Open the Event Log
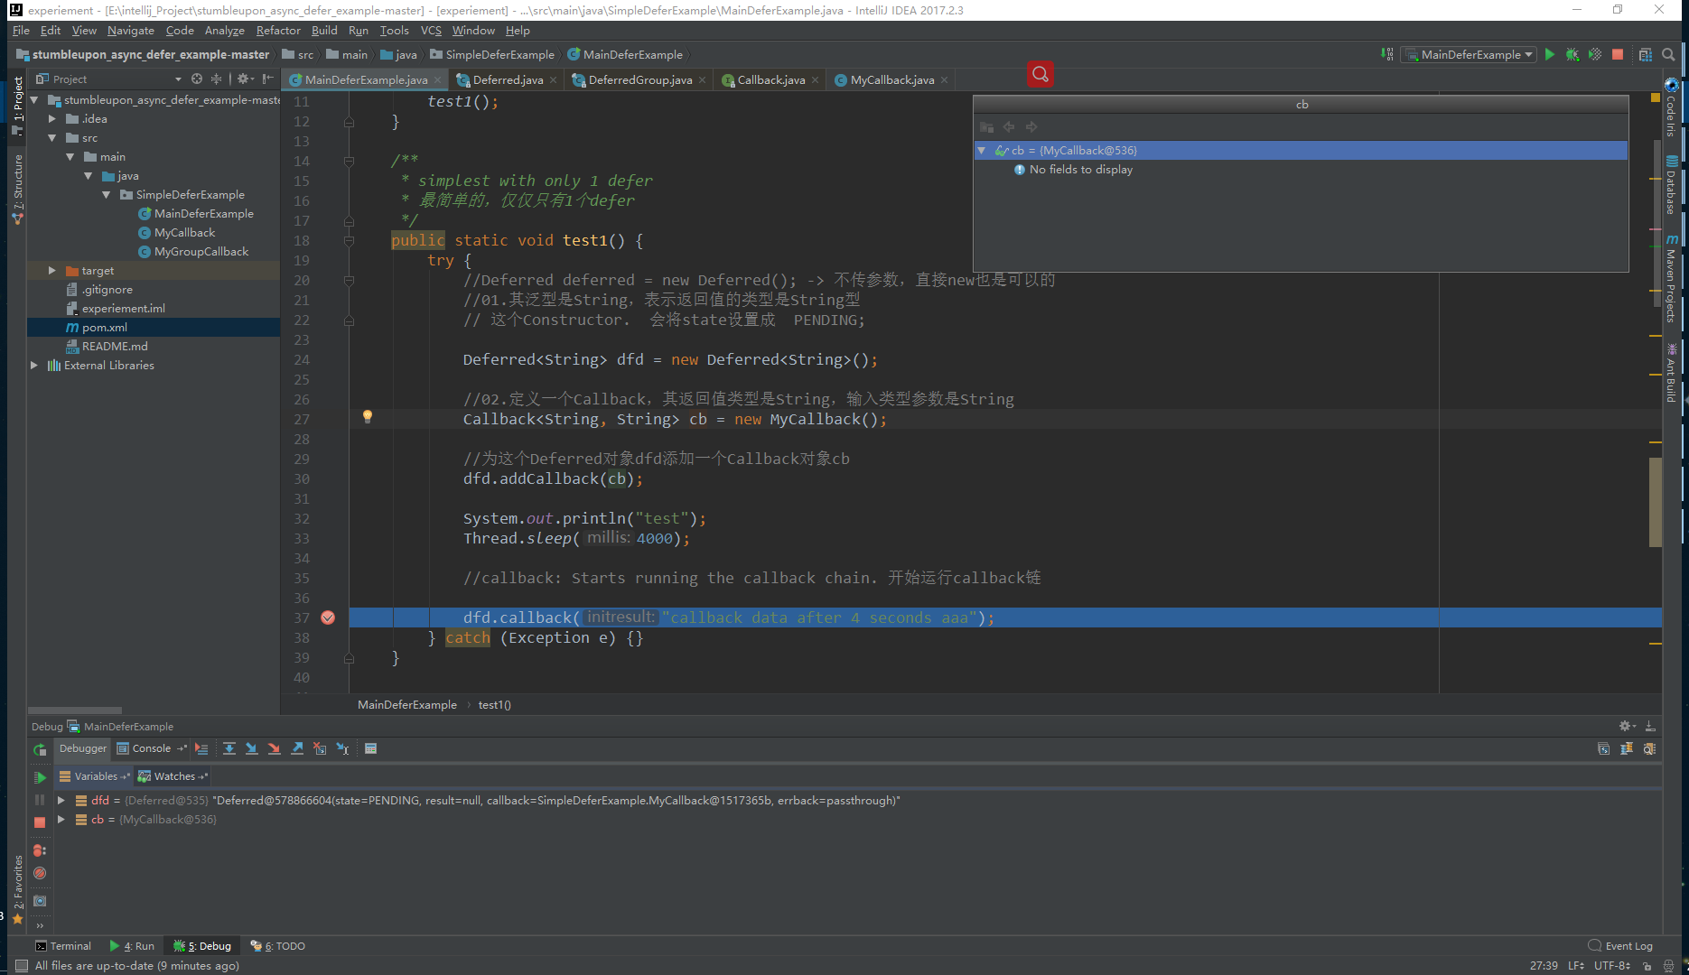Screen dimensions: 1689x975 click(x=1620, y=946)
